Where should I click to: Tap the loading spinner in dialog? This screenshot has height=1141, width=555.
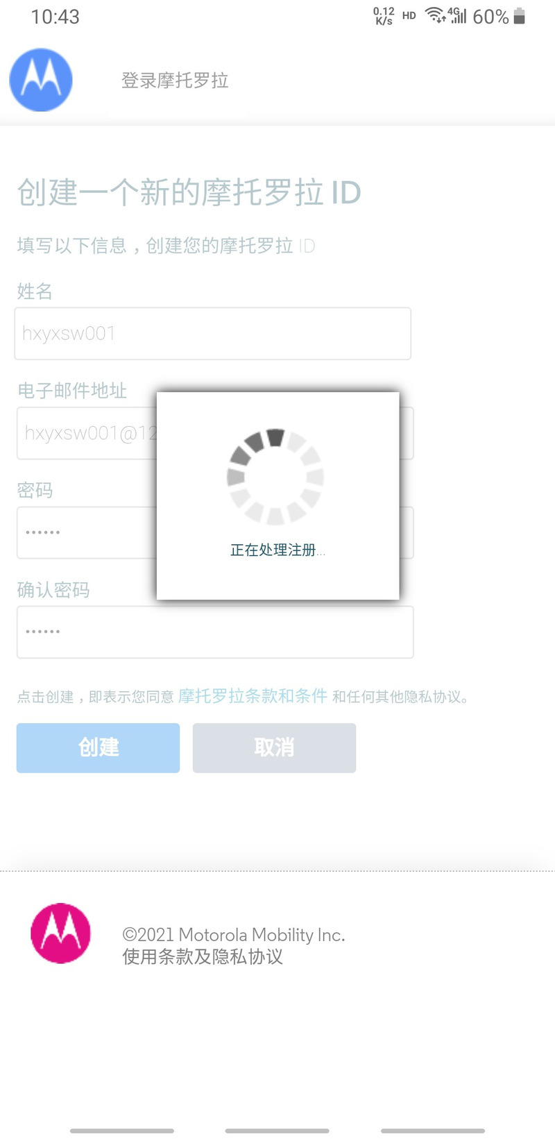click(275, 476)
